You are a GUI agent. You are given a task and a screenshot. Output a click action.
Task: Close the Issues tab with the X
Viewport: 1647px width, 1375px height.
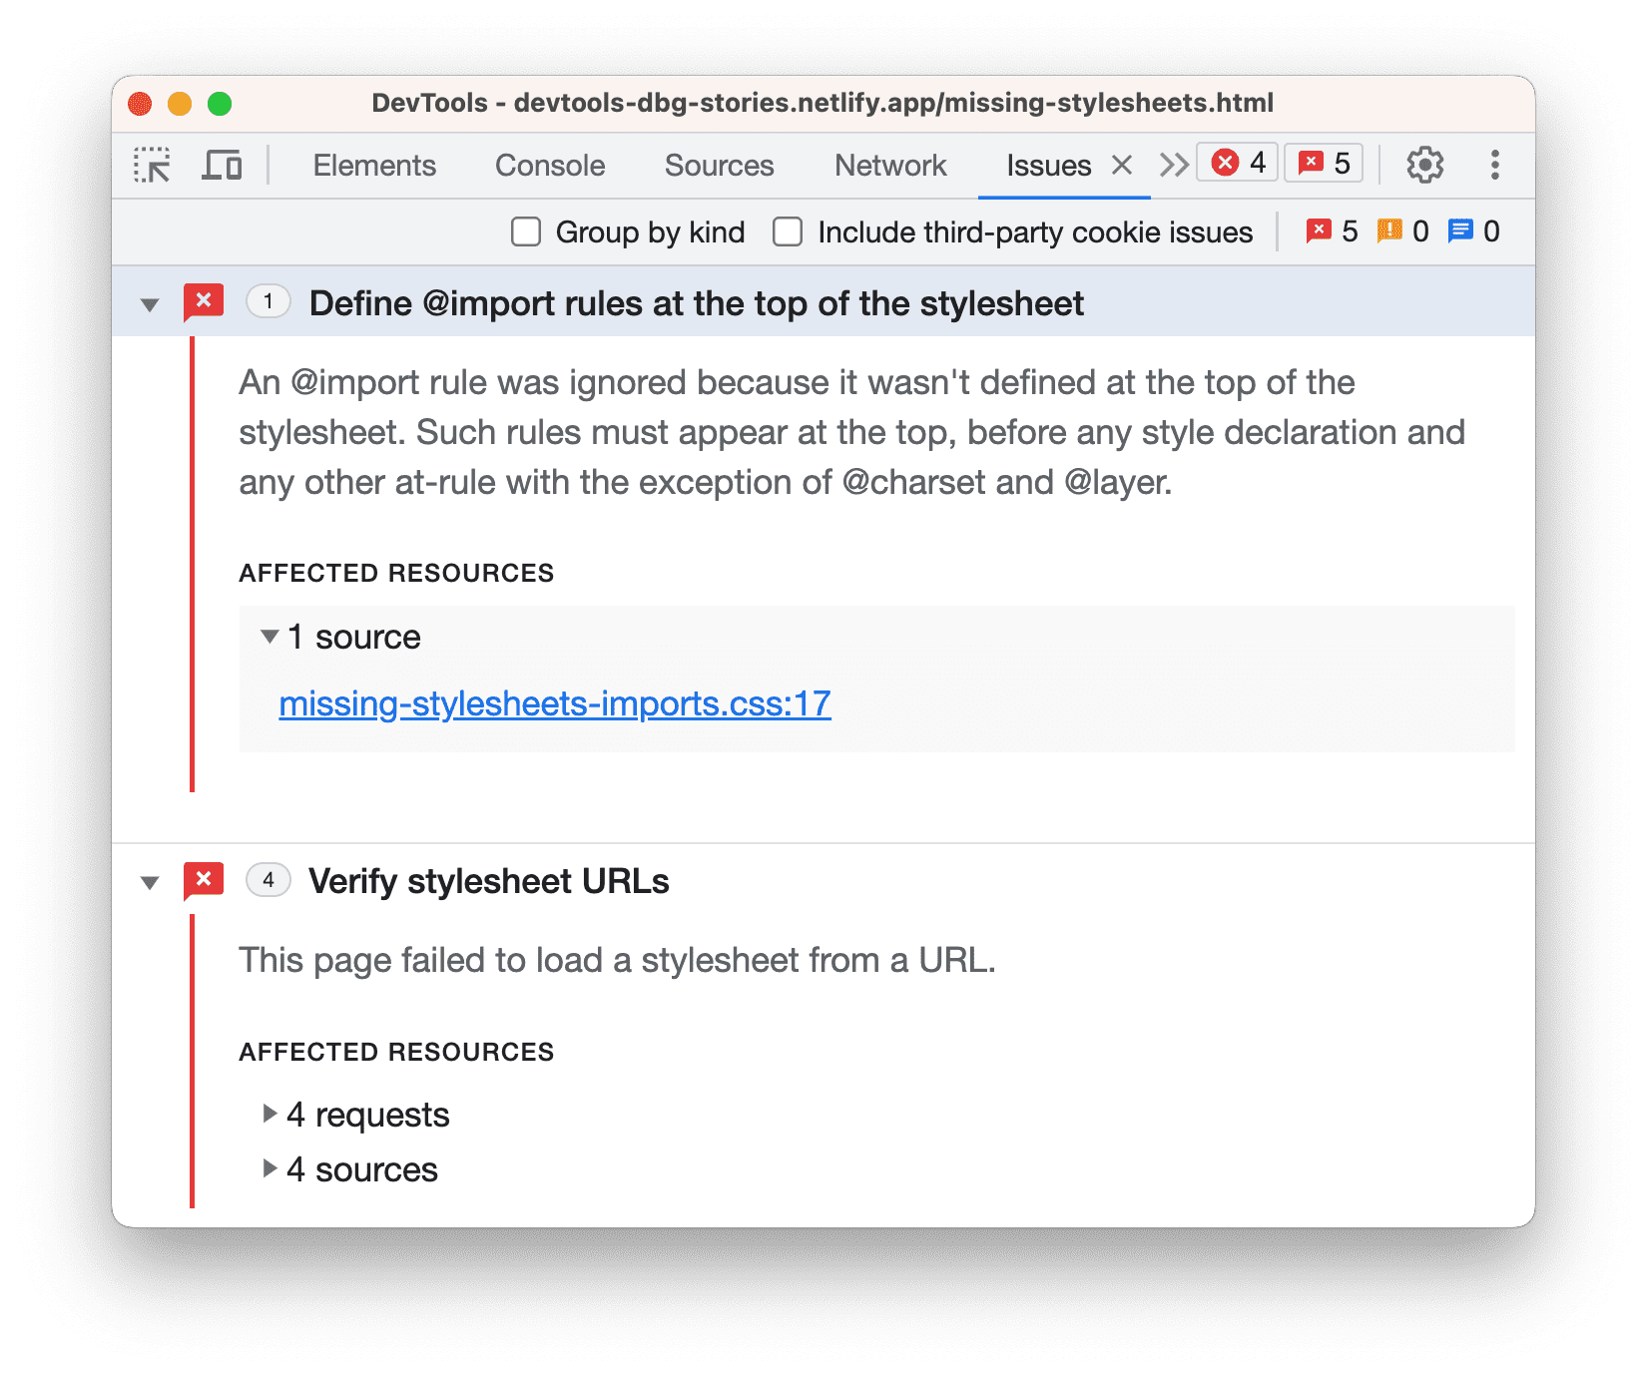point(1123,165)
